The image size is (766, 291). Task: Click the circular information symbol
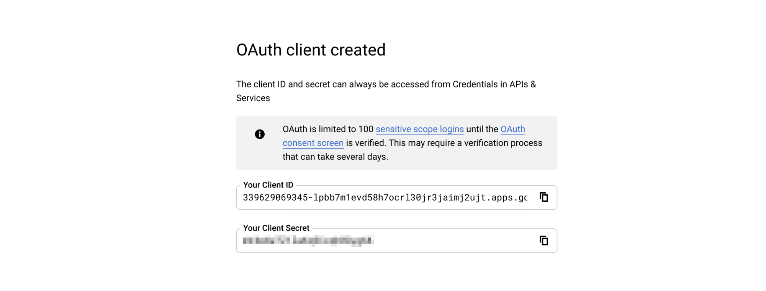pyautogui.click(x=259, y=134)
